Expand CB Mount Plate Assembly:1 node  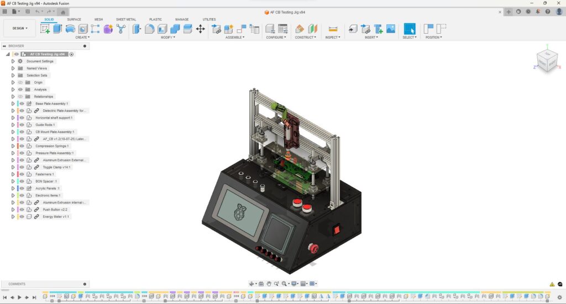click(x=13, y=132)
